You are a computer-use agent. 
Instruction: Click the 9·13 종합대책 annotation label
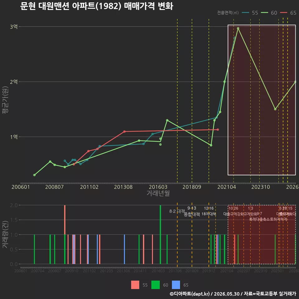pyautogui.click(x=192, y=211)
